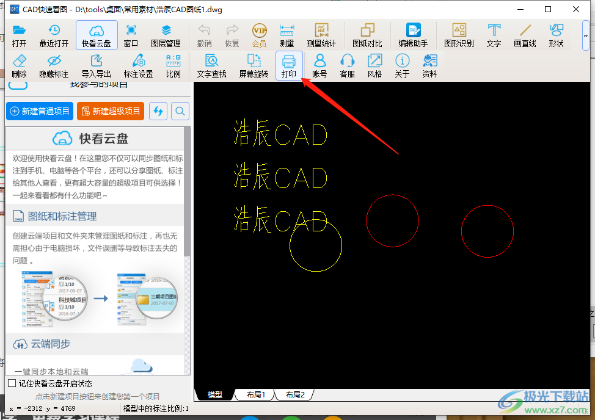Open the 比例 scale tool
This screenshot has height=420, width=595.
coord(173,66)
